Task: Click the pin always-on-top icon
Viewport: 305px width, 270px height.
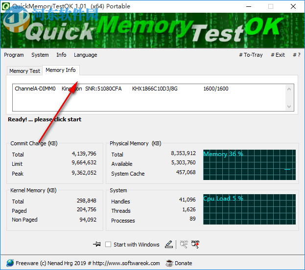Action: tap(96, 244)
